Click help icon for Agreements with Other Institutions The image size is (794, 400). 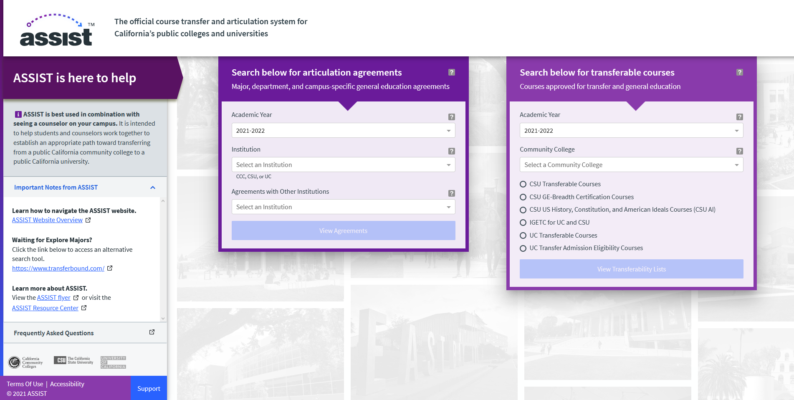tap(451, 193)
